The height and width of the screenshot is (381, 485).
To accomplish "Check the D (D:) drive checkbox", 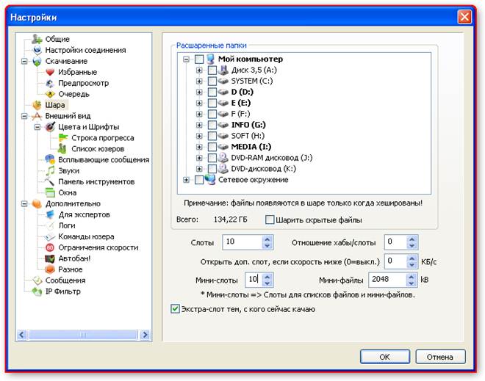I will [x=212, y=92].
